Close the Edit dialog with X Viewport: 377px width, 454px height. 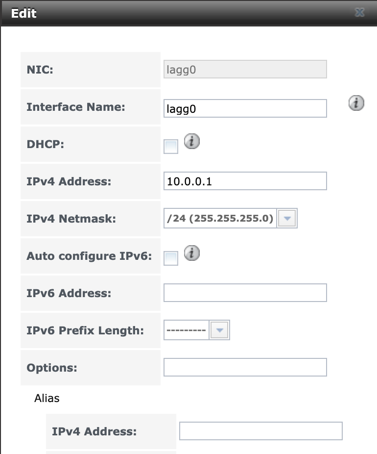tap(360, 12)
